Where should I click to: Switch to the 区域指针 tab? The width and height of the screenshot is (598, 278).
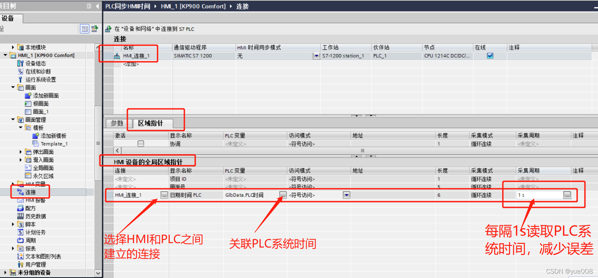click(151, 123)
